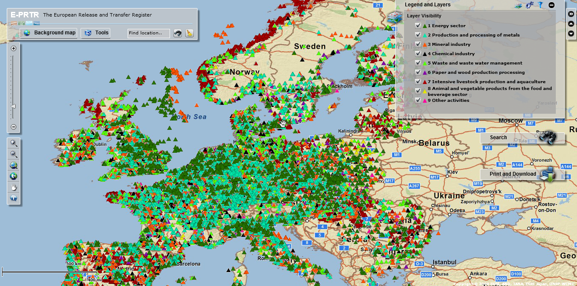The image size is (577, 286).
Task: Toggle 7 Intensive livestock production checkbox
Action: pos(418,81)
